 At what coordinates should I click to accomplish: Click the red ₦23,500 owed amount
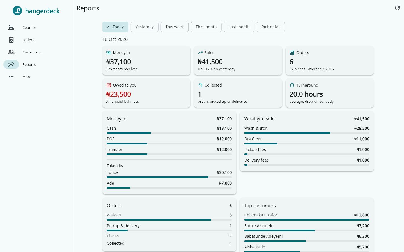point(119,94)
